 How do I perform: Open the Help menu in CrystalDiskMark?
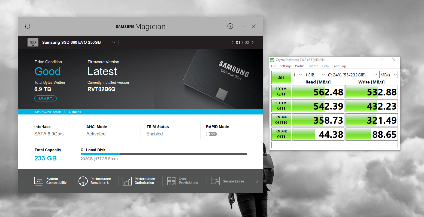[325, 66]
